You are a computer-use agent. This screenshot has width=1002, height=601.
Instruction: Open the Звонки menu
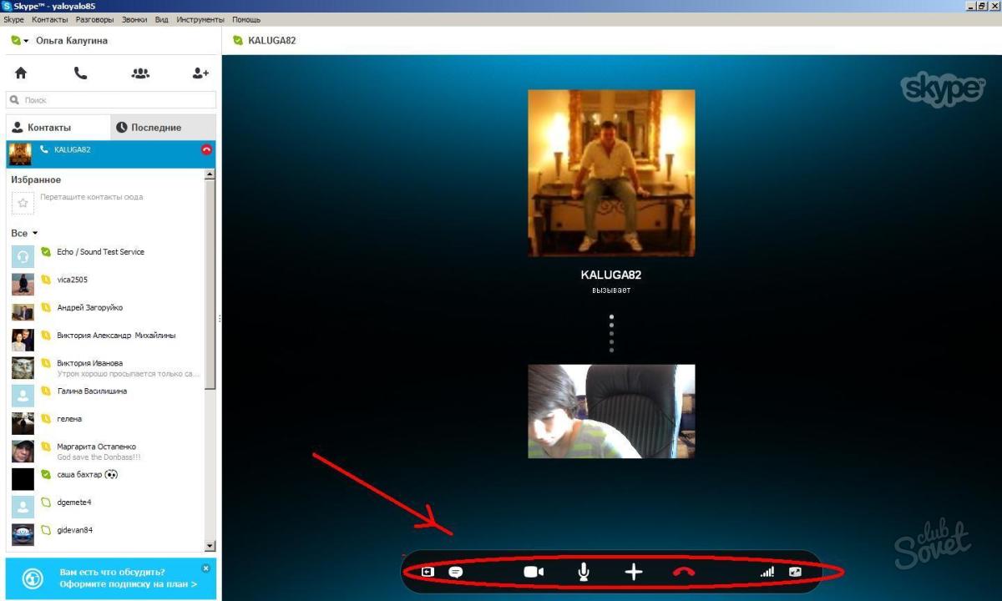tap(133, 19)
